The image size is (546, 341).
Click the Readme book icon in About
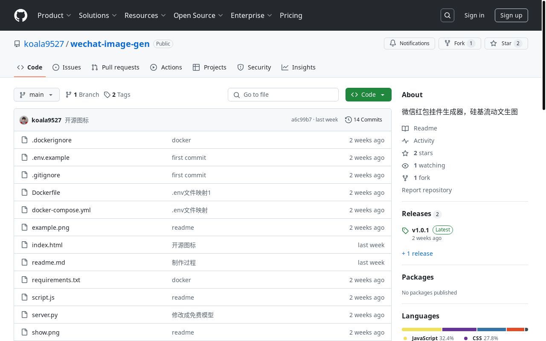tap(405, 128)
